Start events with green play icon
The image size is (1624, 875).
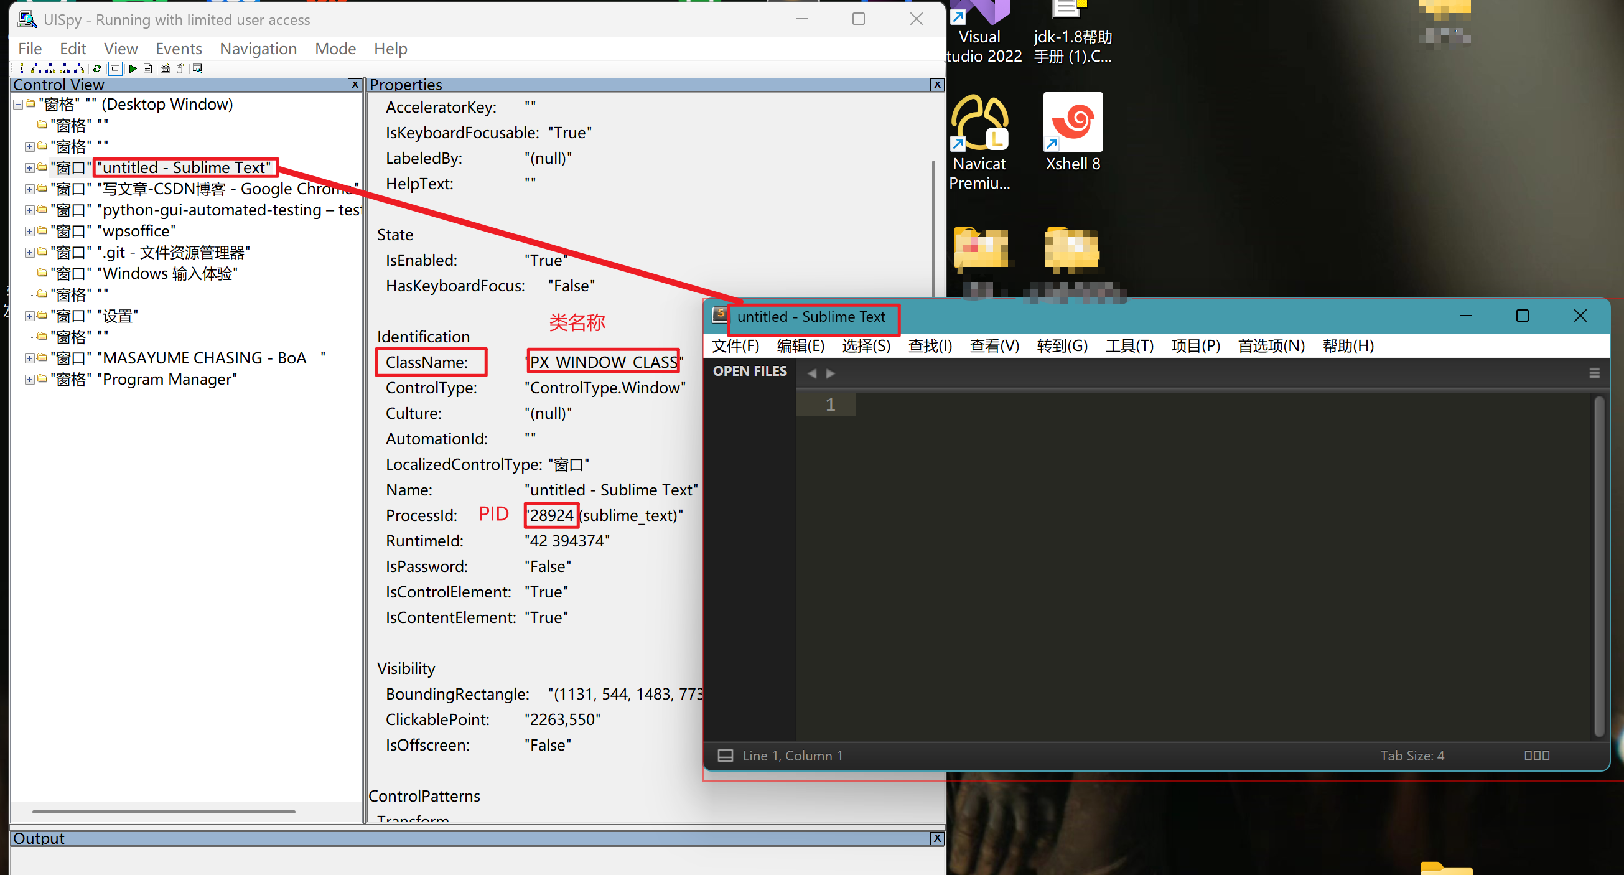pyautogui.click(x=133, y=68)
